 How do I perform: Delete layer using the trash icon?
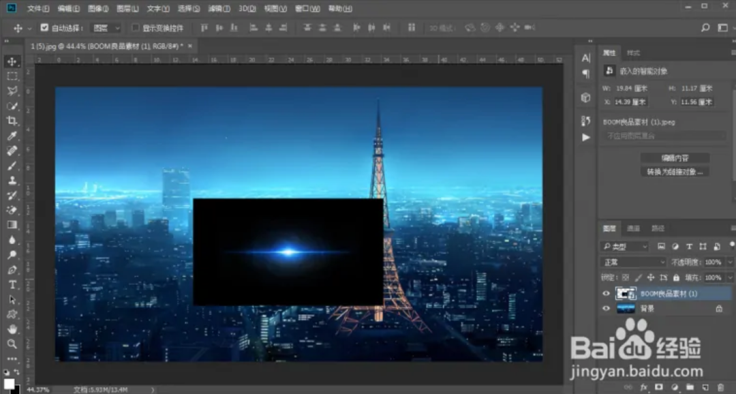tap(721, 387)
